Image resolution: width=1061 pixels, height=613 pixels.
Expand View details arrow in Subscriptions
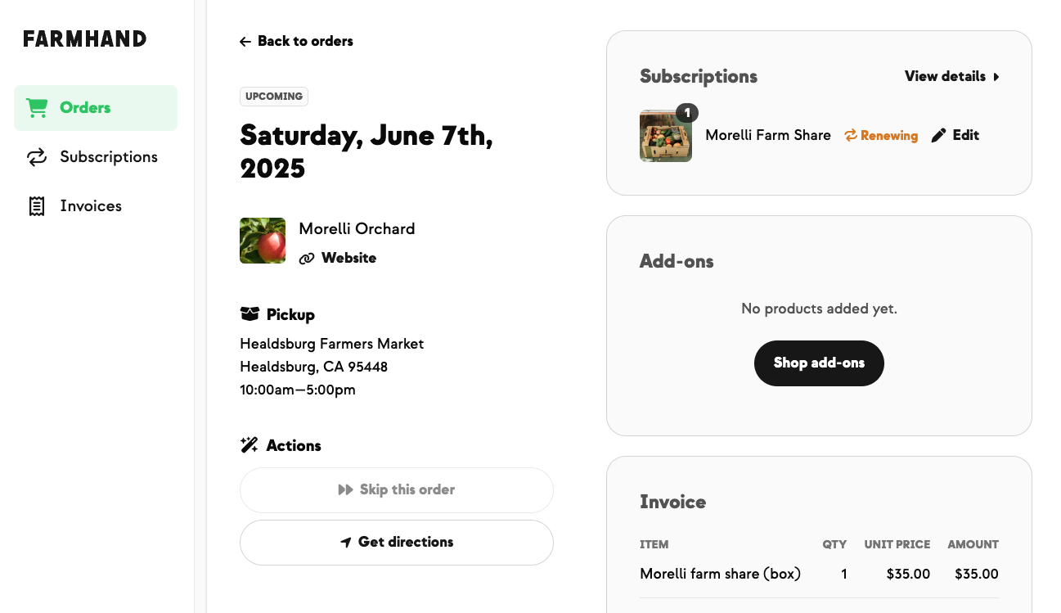tap(996, 77)
